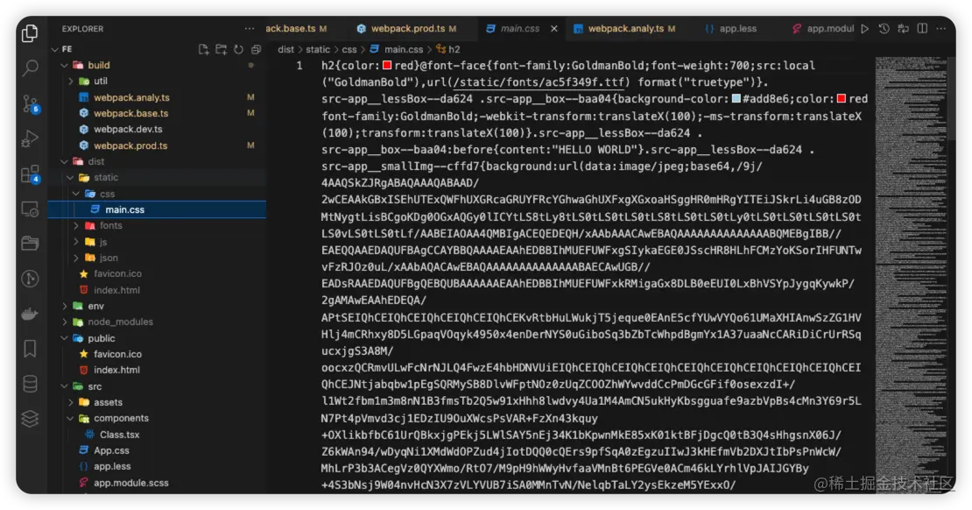
Task: Collapse all folders in explorer
Action: click(256, 49)
